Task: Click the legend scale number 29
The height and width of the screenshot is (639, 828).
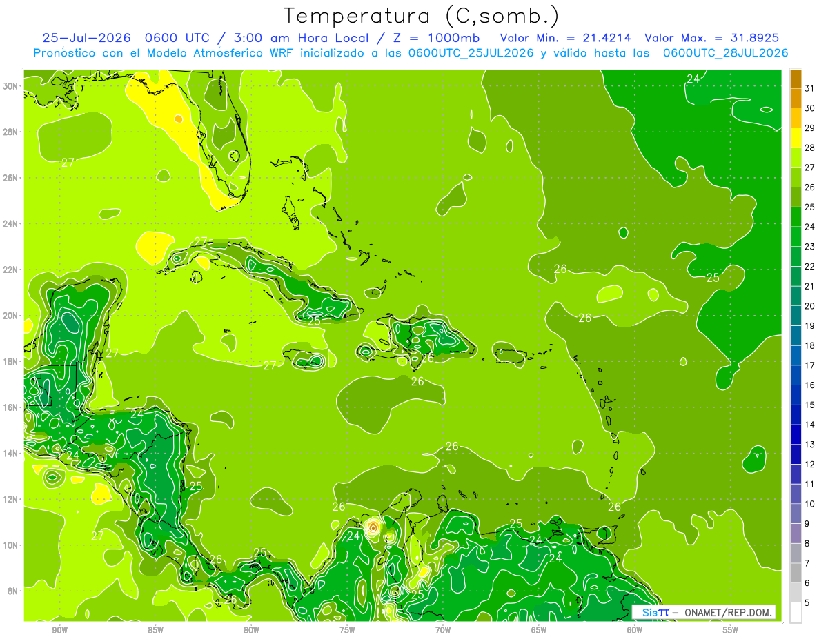Action: pyautogui.click(x=809, y=128)
